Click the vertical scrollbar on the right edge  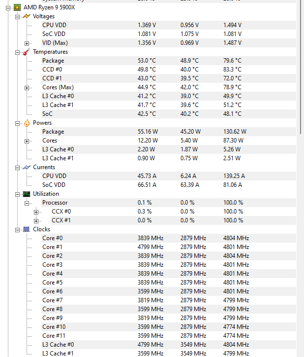[x=301, y=178]
